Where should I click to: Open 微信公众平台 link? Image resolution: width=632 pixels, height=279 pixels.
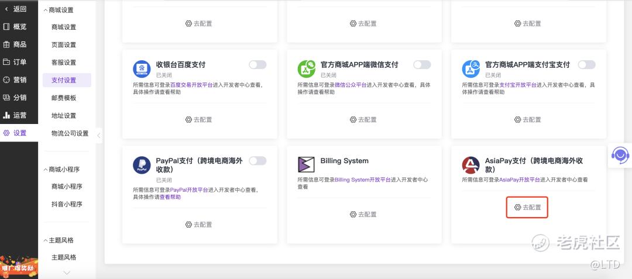tap(351, 85)
